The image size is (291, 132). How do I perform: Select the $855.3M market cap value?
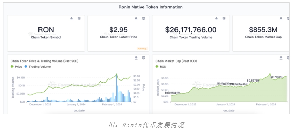pyautogui.click(x=263, y=30)
